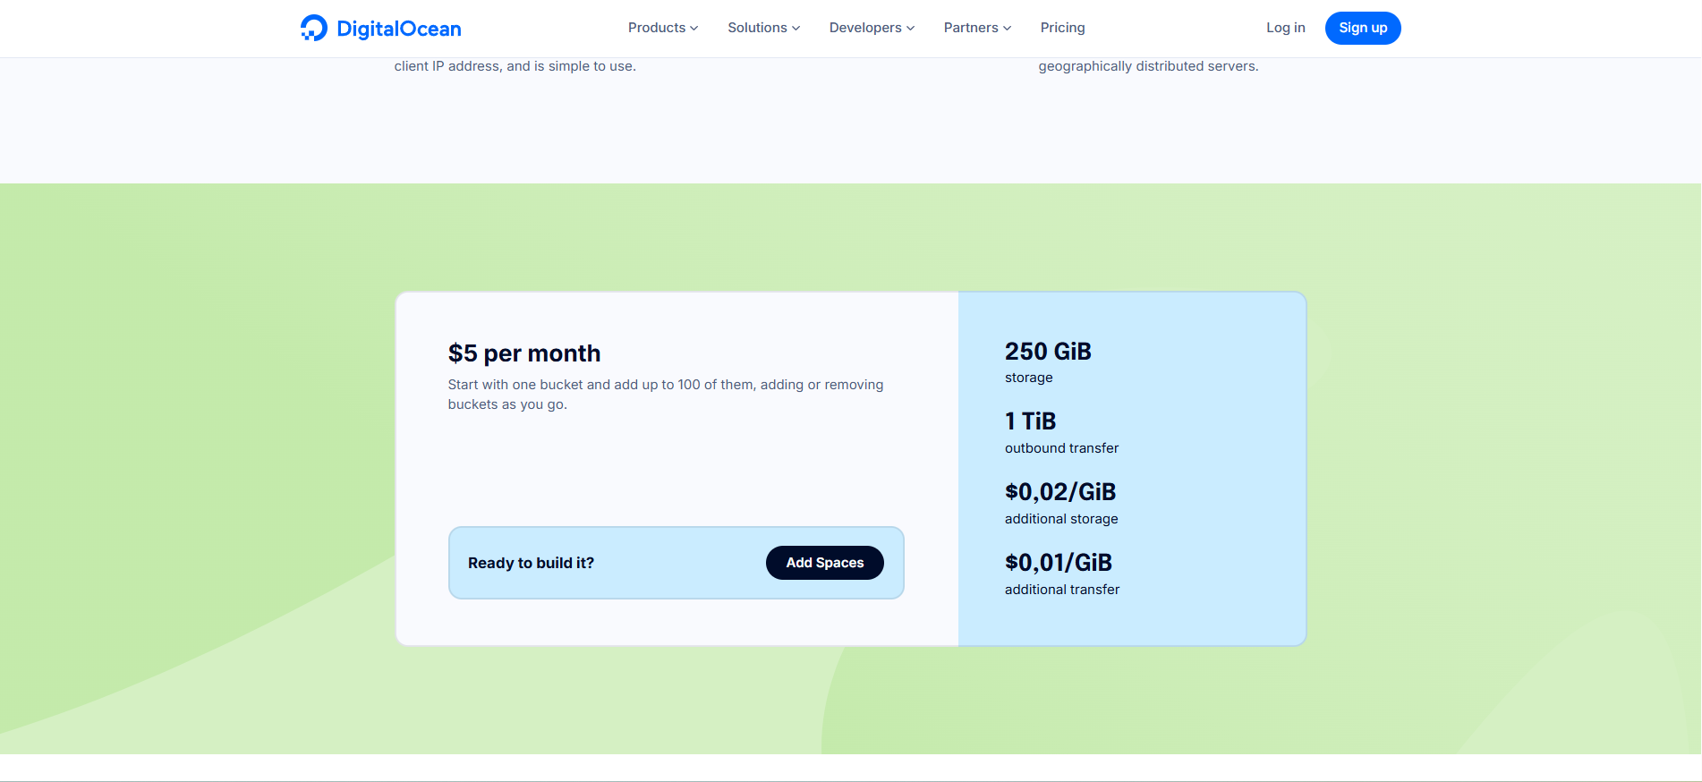1702x782 pixels.
Task: Click the DigitalOcean logo icon
Action: point(313,28)
